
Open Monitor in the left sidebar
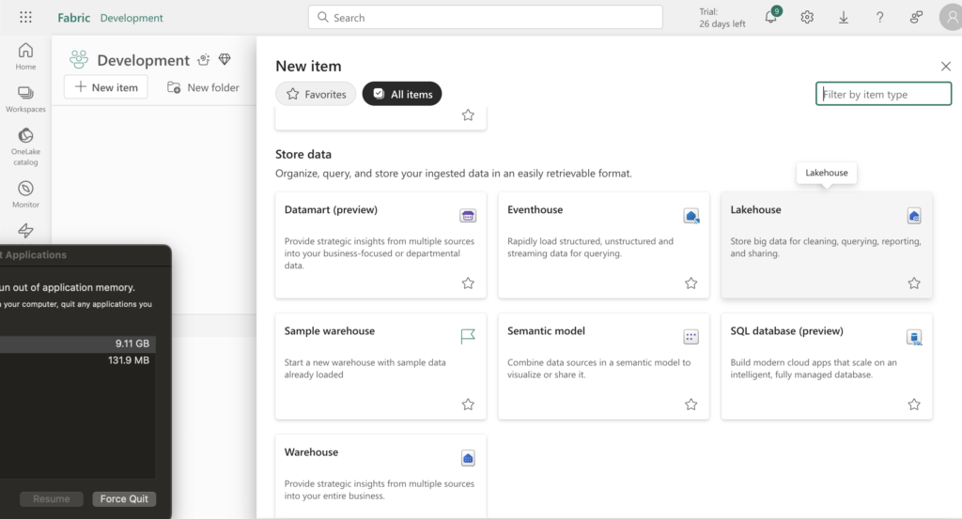pyautogui.click(x=25, y=194)
